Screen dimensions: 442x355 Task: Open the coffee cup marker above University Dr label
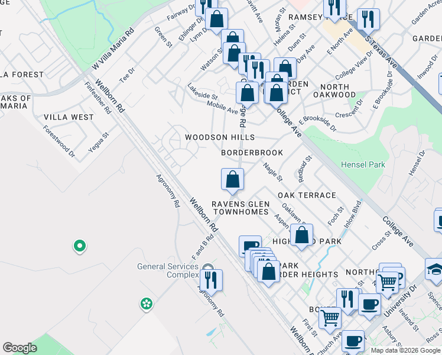(369, 306)
